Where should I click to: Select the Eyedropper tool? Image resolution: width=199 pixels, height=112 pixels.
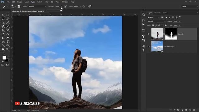7,23
